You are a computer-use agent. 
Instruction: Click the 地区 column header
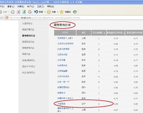coord(84,33)
